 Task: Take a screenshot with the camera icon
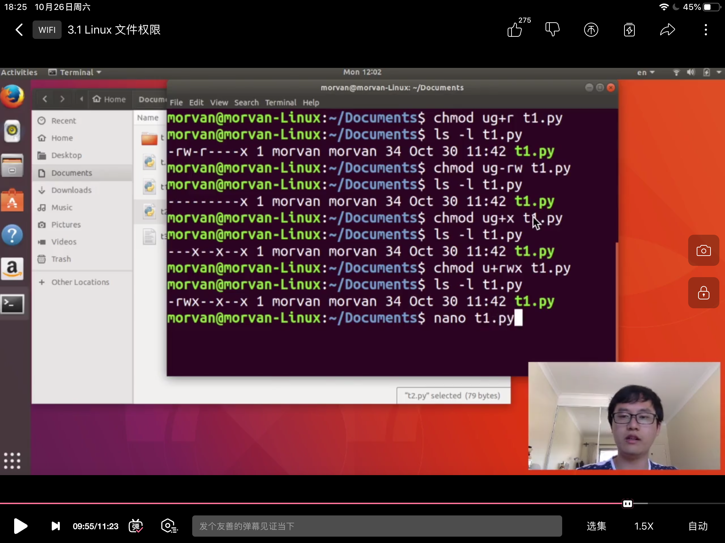pyautogui.click(x=703, y=251)
